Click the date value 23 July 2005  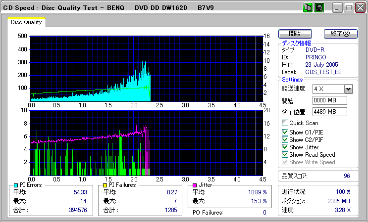(321, 65)
